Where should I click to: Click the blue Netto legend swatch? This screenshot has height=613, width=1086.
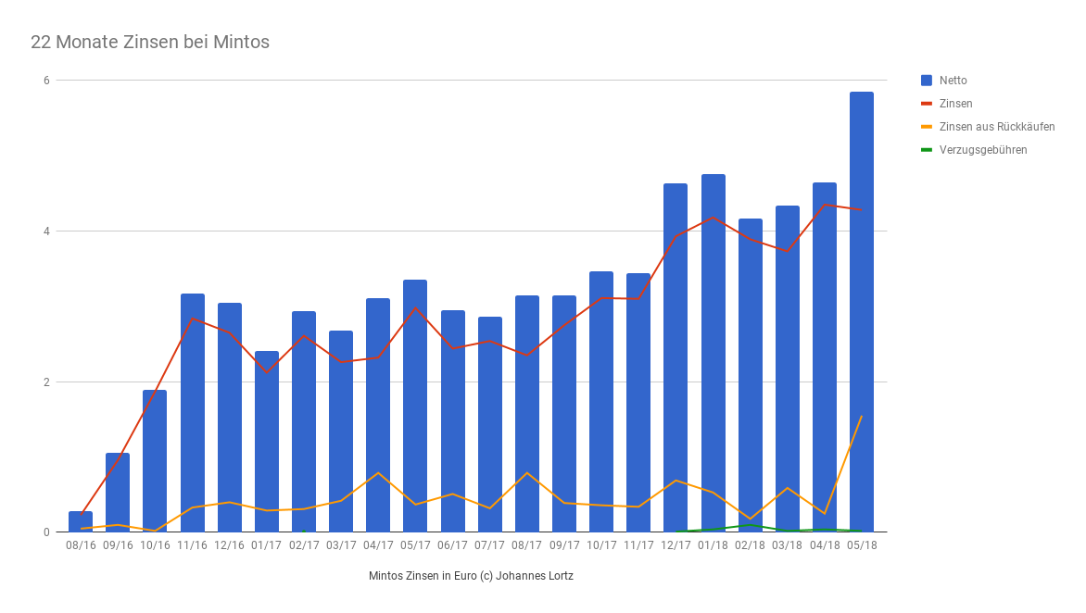[926, 81]
